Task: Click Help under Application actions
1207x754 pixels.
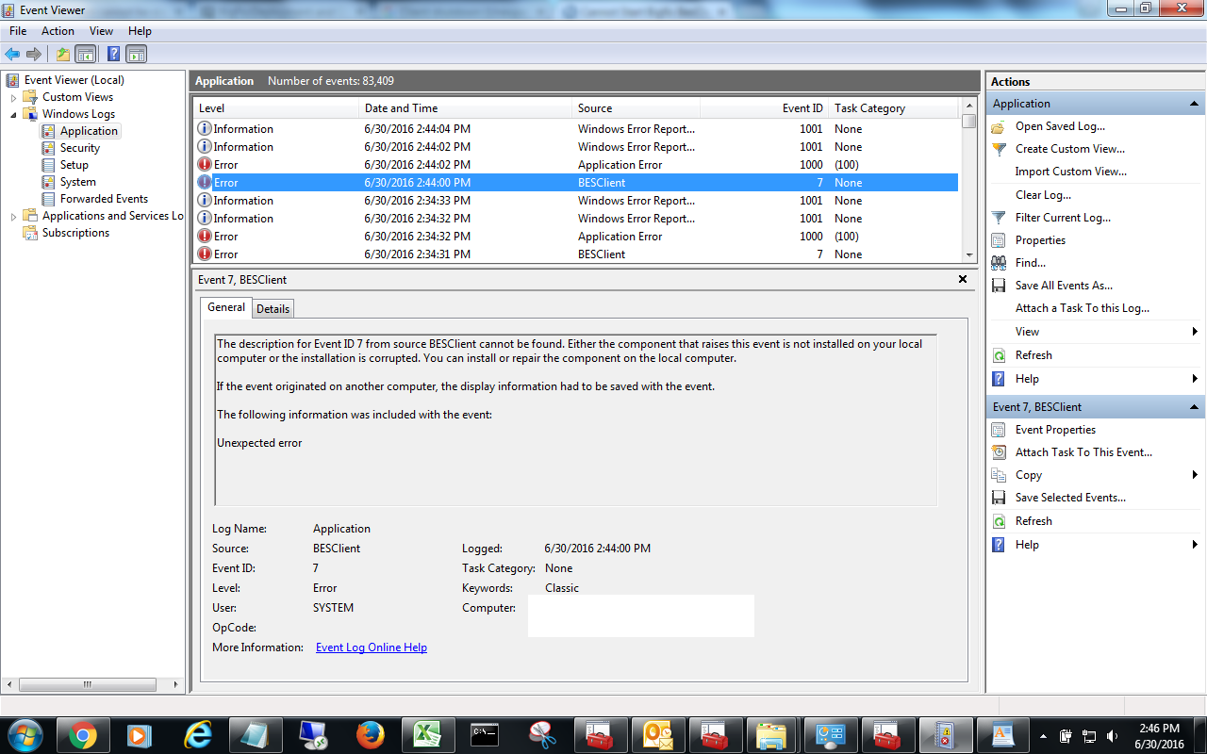Action: point(1027,379)
